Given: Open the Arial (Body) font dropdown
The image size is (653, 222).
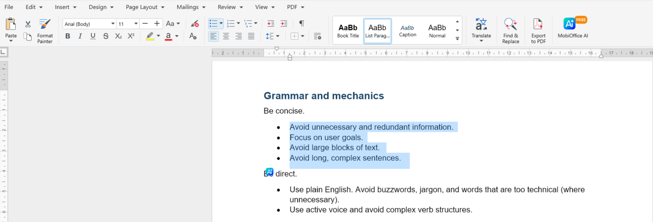Looking at the screenshot, I should tap(113, 24).
